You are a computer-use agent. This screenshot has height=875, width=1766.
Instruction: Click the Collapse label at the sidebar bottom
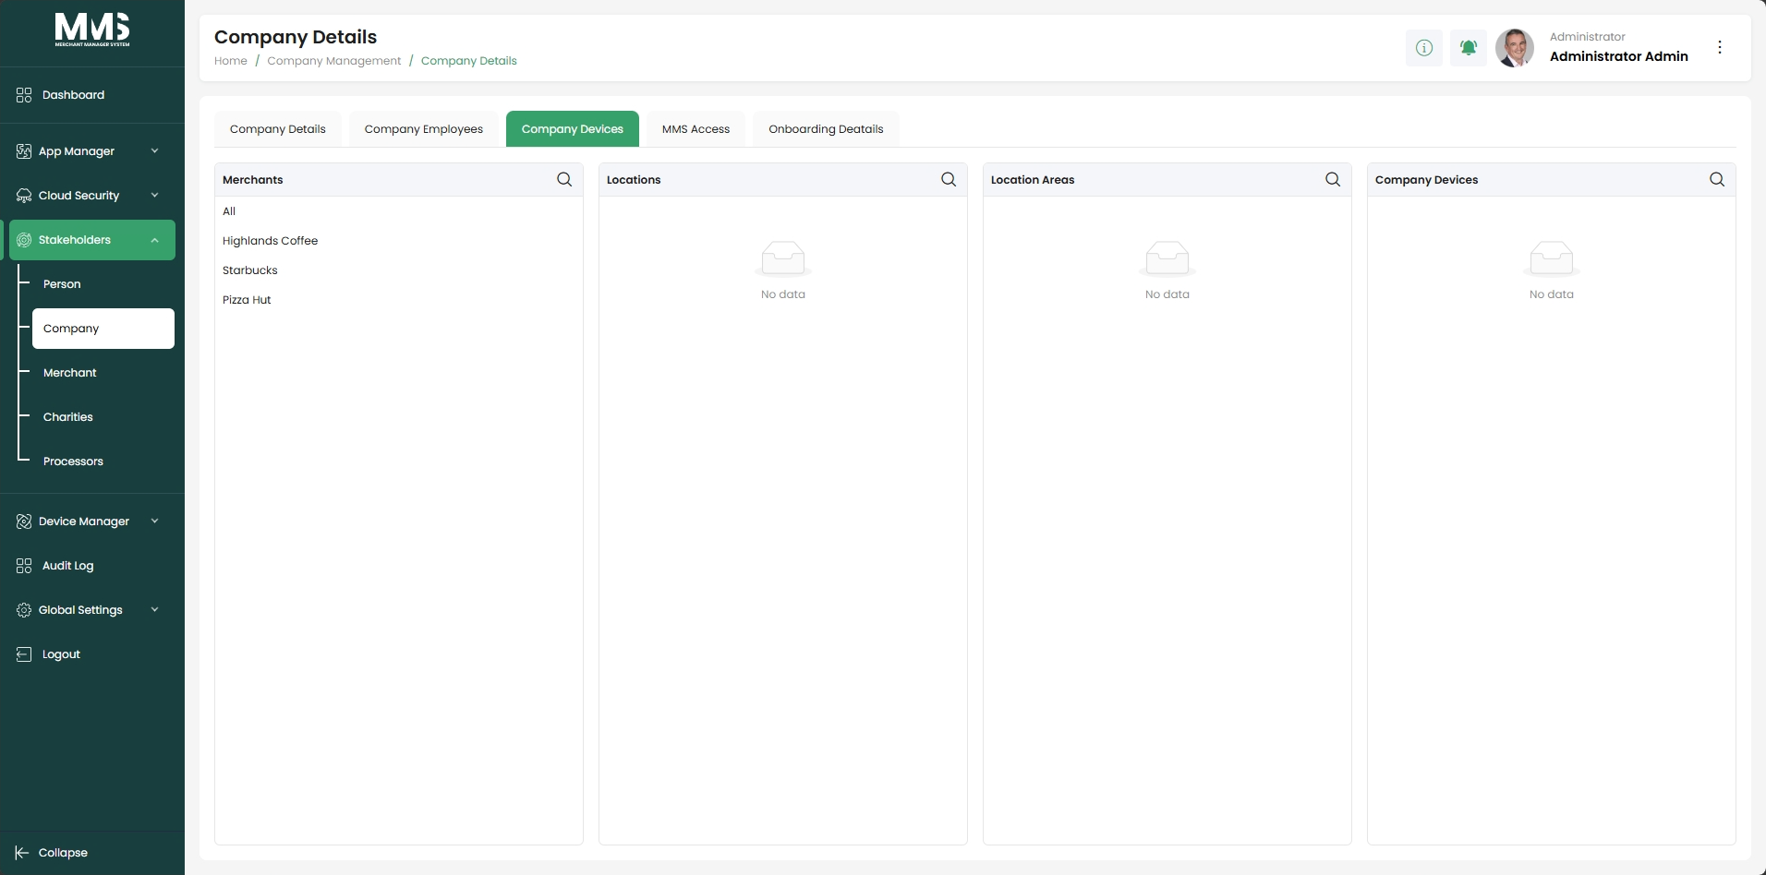63,853
